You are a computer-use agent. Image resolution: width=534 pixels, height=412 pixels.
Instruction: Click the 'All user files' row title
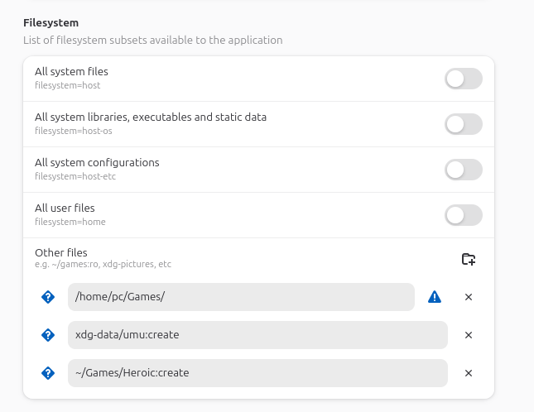65,208
